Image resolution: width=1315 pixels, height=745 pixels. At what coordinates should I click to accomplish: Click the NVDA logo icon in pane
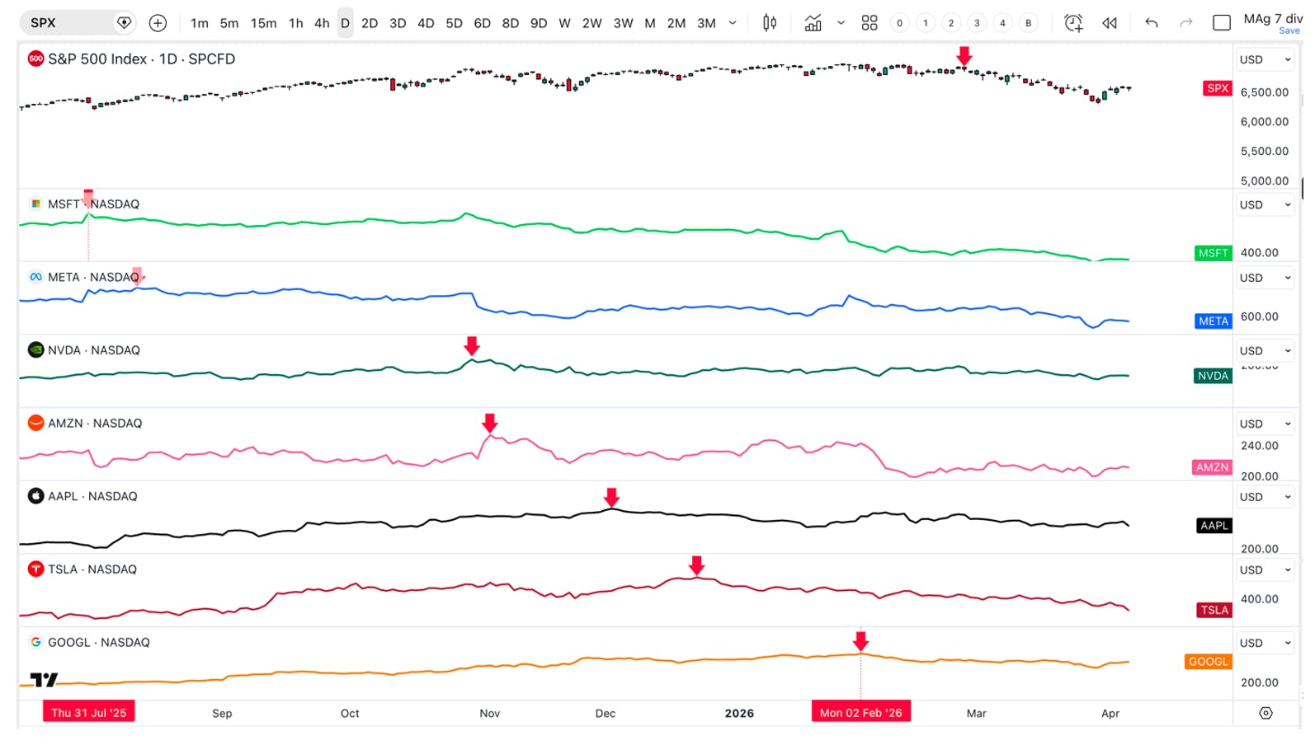(35, 349)
